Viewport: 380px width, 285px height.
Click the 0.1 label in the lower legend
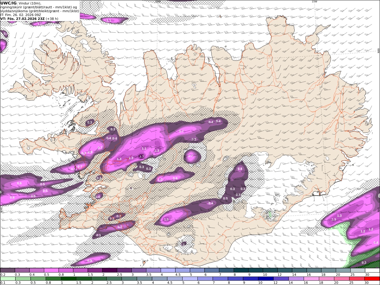[2, 283]
